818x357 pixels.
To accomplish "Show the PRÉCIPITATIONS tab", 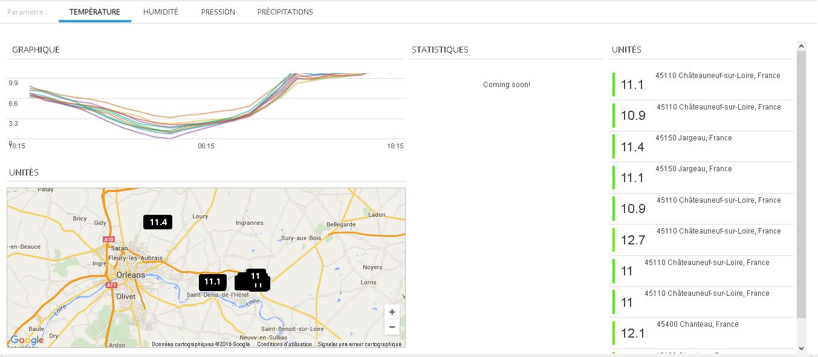I will tap(285, 12).
